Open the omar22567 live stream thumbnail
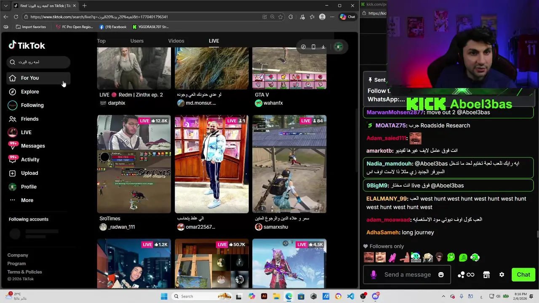 211,164
